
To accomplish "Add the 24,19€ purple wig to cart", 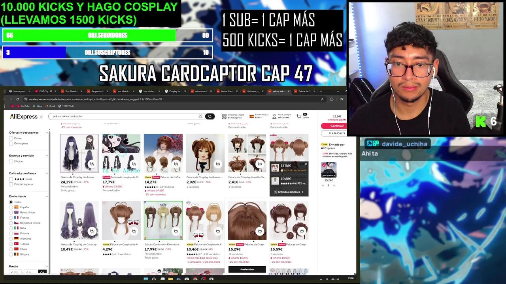I will point(92,164).
